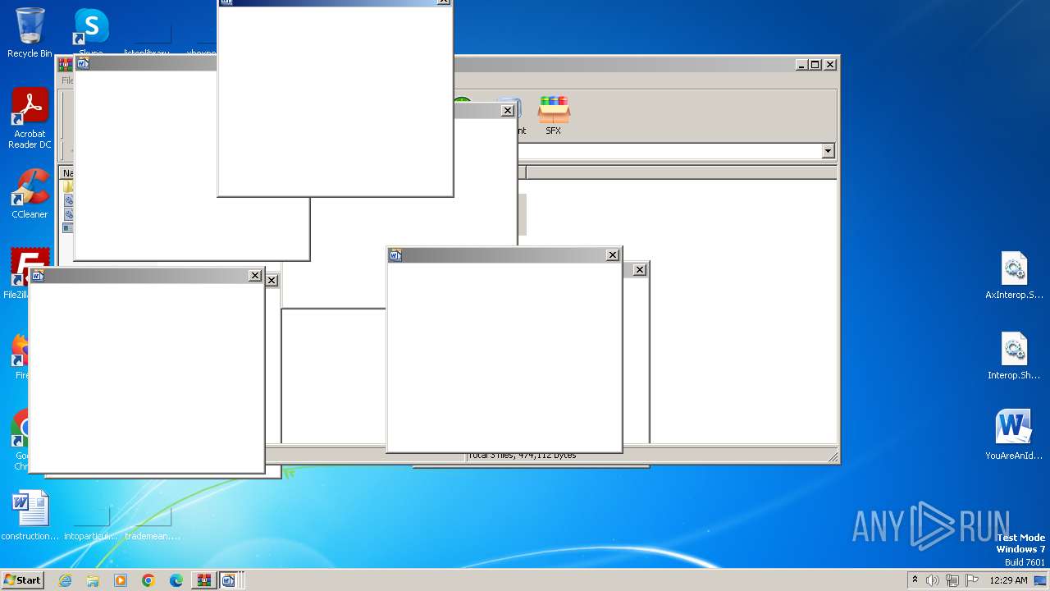The height and width of the screenshot is (591, 1050).
Task: Launch Microsoft Edge from the taskbar
Action: (176, 580)
